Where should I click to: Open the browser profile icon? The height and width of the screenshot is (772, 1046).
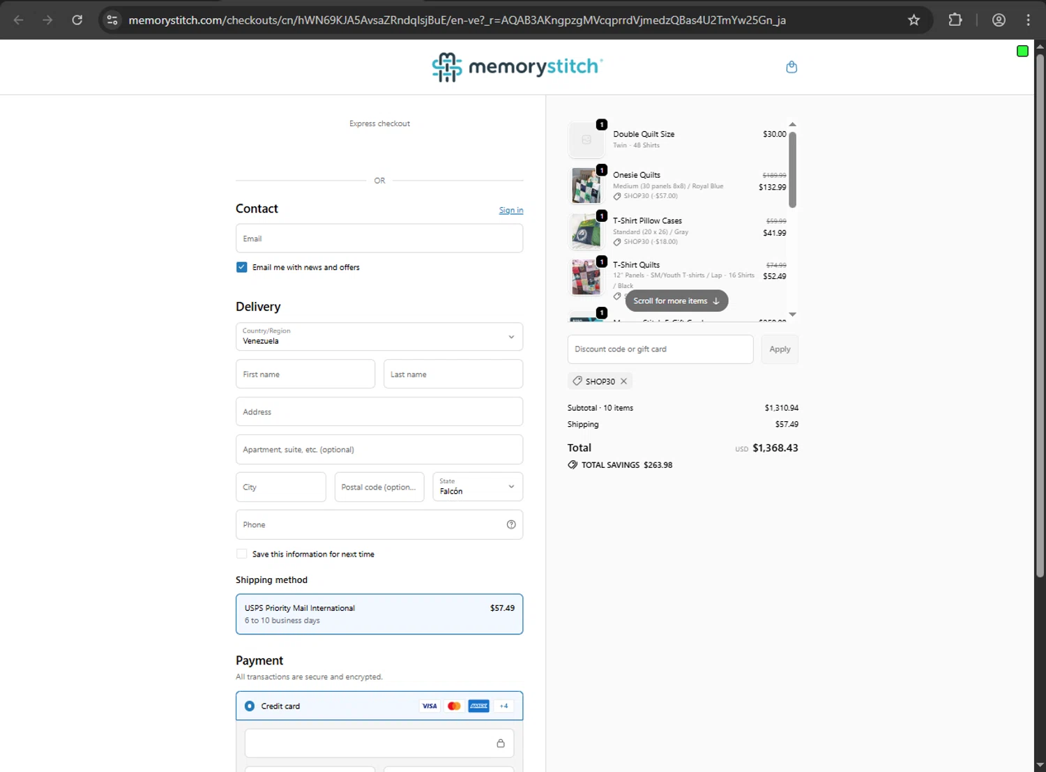point(999,20)
